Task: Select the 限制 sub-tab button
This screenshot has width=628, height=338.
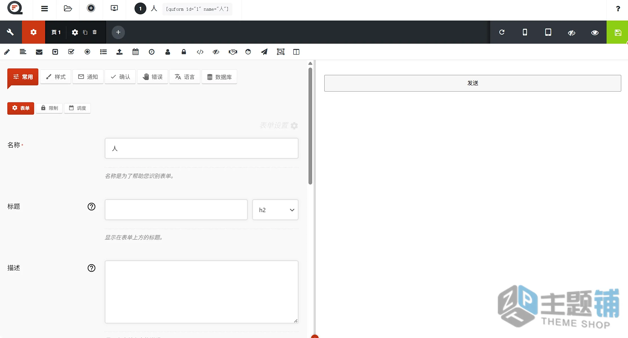Action: coord(49,108)
